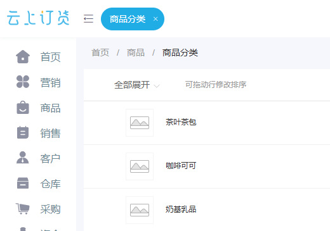330x231 pixels.
Task: Click the 云上订货 logo
Action: coord(38,18)
